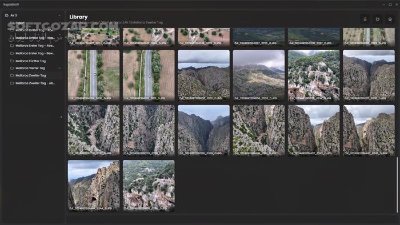Open the view options list icon

coord(365,19)
